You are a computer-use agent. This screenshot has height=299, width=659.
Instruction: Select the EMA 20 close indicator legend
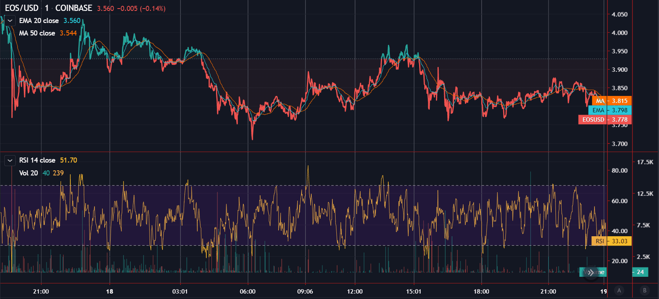click(39, 21)
